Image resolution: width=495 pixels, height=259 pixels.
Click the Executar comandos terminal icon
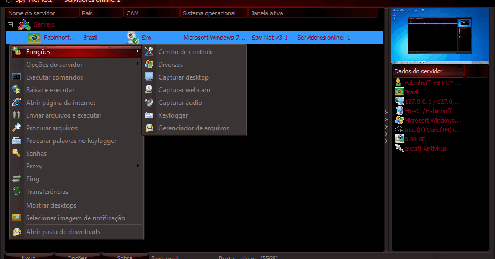(x=17, y=77)
